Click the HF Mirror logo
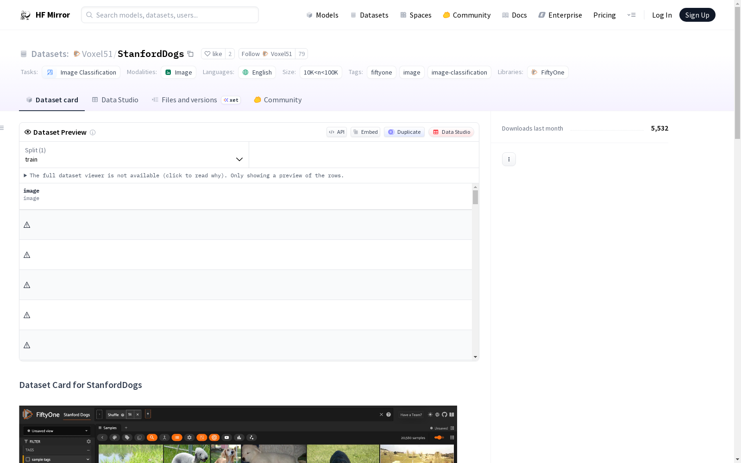This screenshot has width=741, height=463. [x=45, y=15]
